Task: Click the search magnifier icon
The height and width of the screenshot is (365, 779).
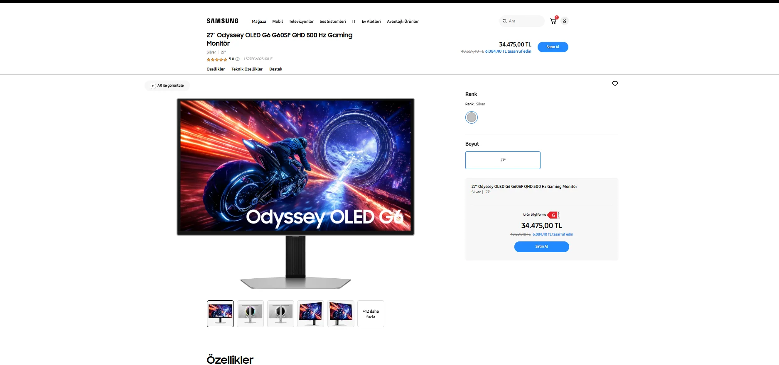Action: pyautogui.click(x=505, y=21)
